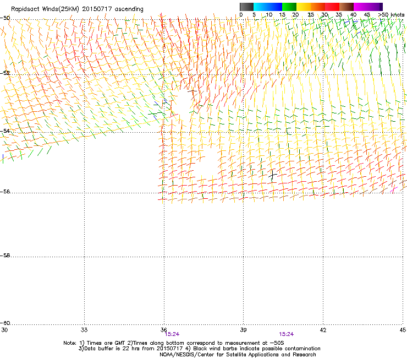407x358 pixels.
Task: Click the longitude label '39'
Action: click(x=243, y=330)
